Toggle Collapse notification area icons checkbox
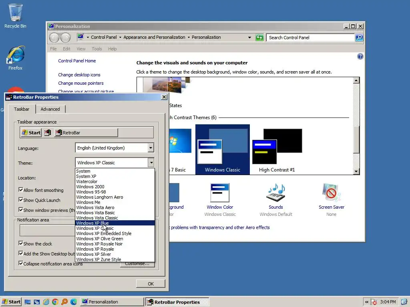Viewport: 410px width, 307px height. pos(21,263)
